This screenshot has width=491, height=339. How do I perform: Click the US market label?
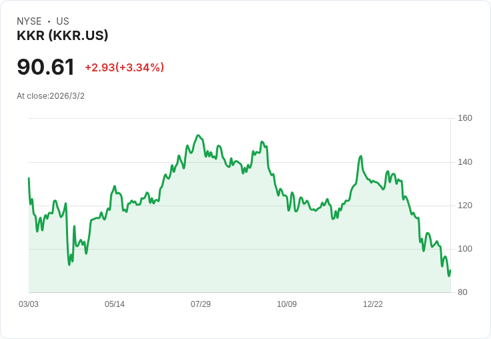tap(63, 21)
